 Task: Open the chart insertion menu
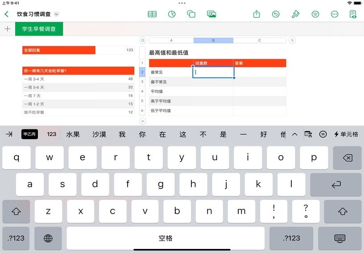point(171,14)
